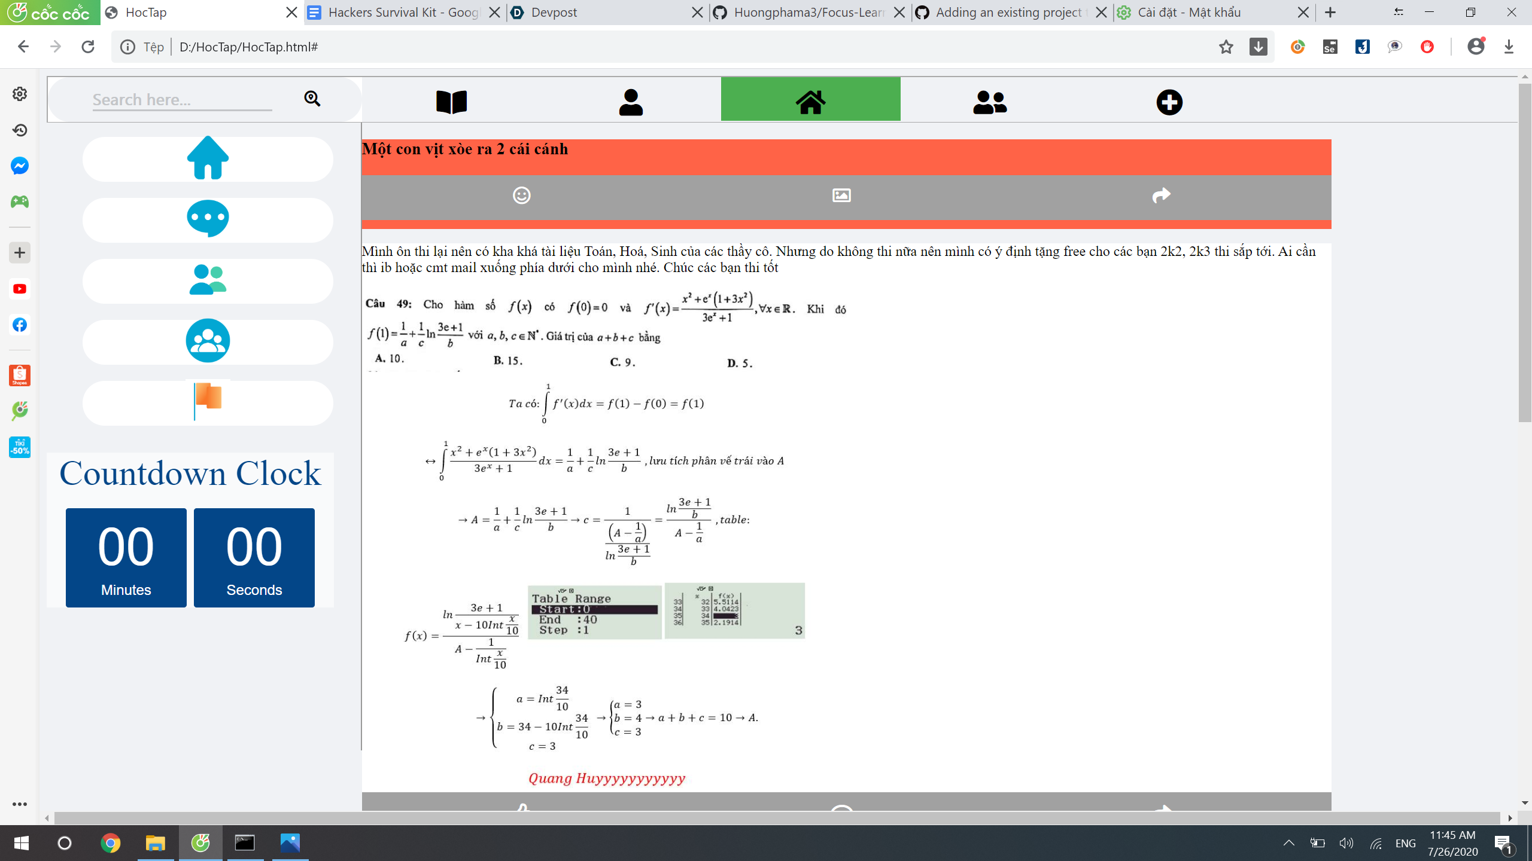The height and width of the screenshot is (861, 1532).
Task: Click the smiley emoji icon in post bar
Action: click(521, 196)
